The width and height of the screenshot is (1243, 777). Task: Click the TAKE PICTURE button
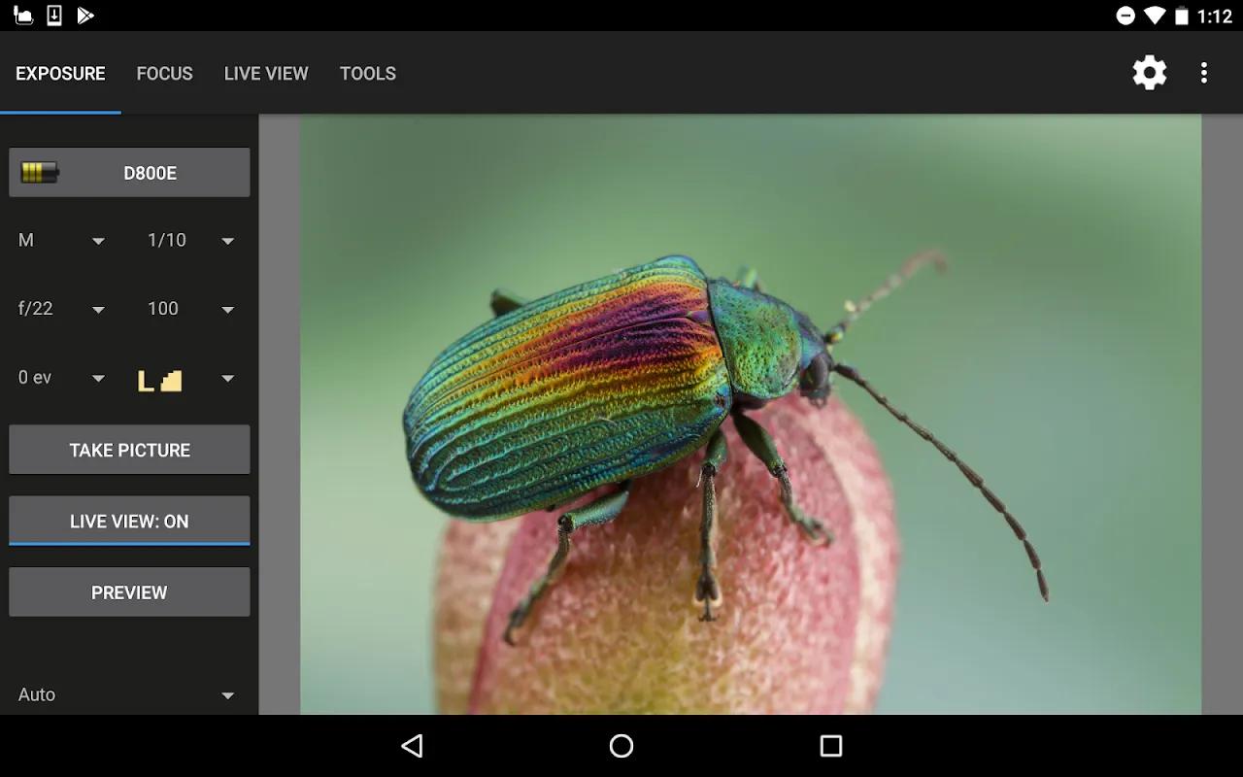(x=129, y=450)
